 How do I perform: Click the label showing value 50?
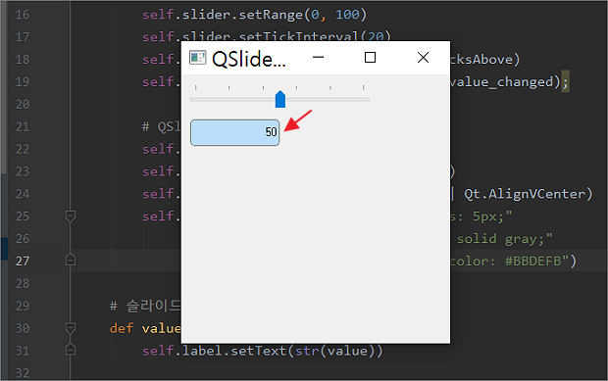pyautogui.click(x=235, y=132)
